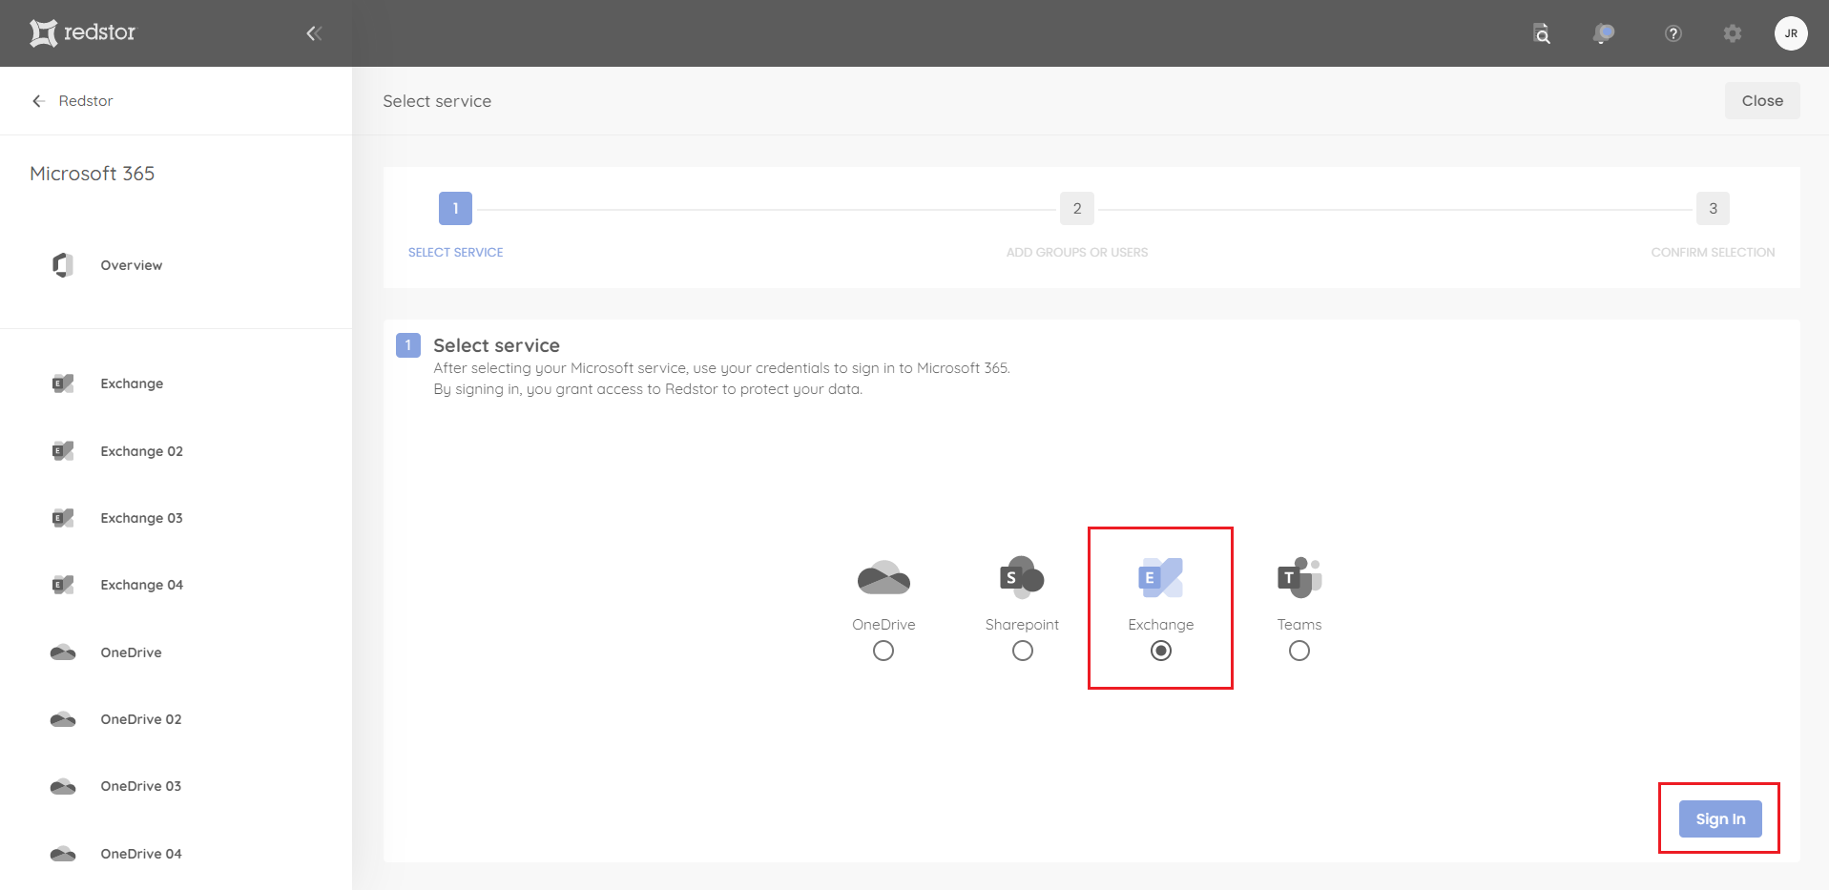Viewport: 1829px width, 890px height.
Task: Click the ADD GROUPS OR USERS step label
Action: pos(1077,253)
